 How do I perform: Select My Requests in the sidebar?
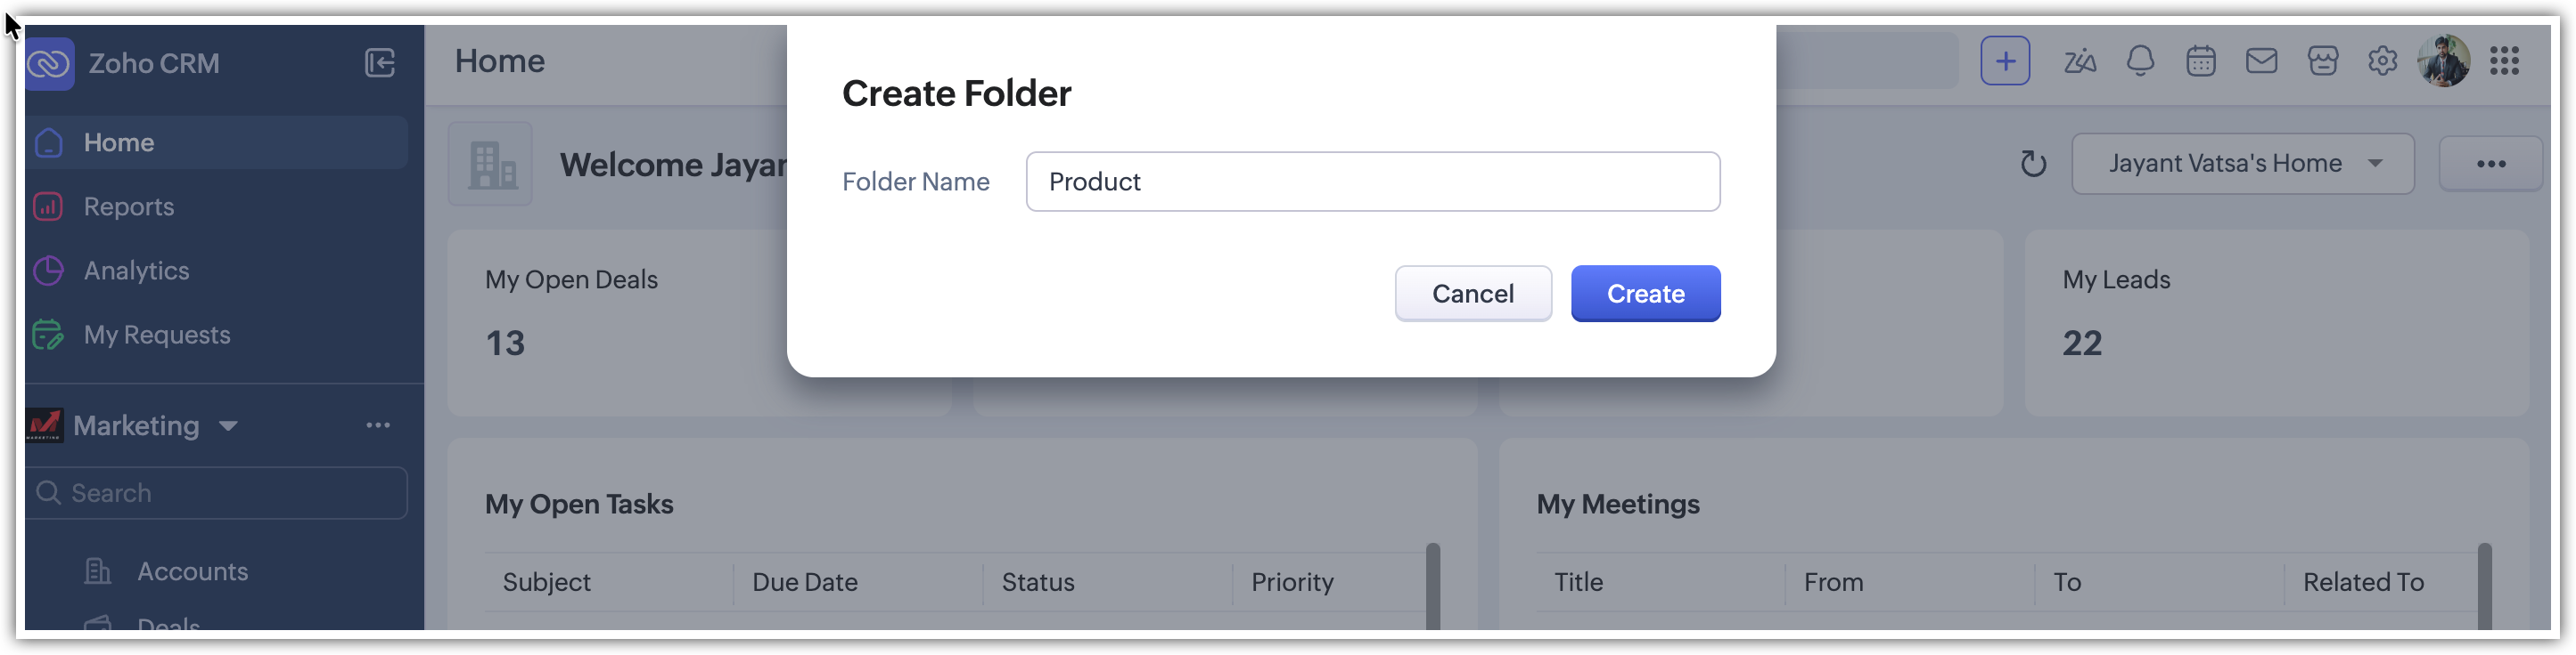[157, 335]
